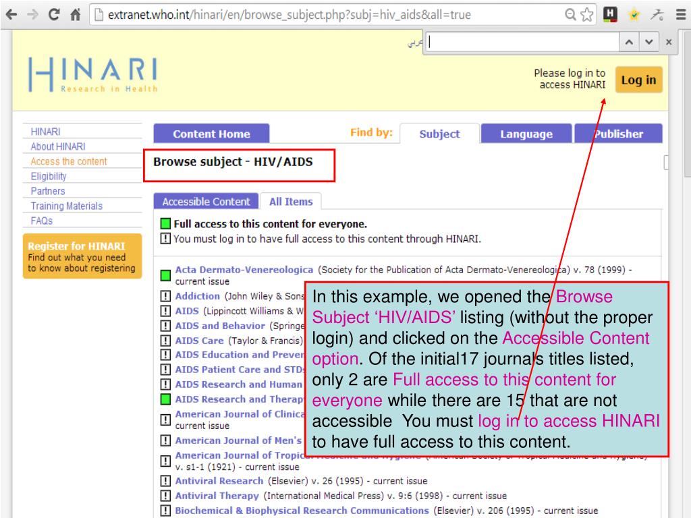This screenshot has width=691, height=518.
Task: Switch to All Items tab
Action: pos(291,201)
